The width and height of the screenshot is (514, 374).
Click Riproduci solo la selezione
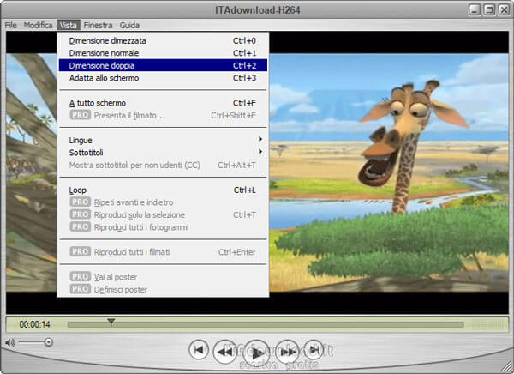click(x=163, y=214)
